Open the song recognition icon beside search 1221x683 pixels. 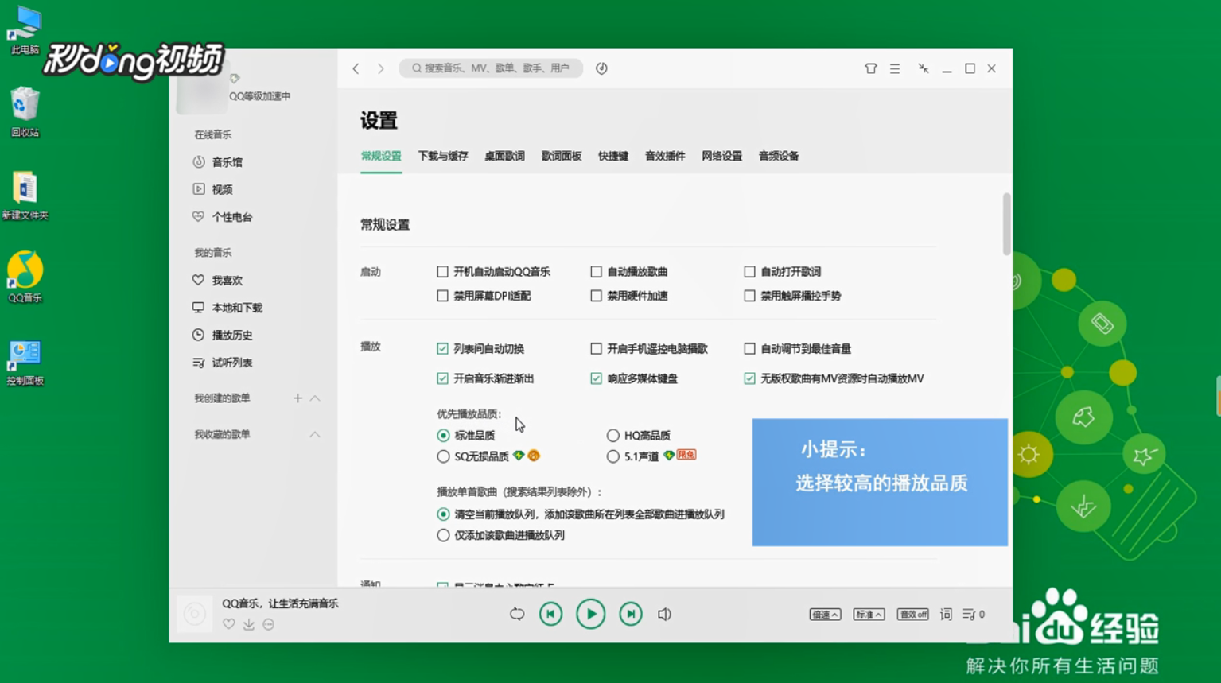(x=601, y=68)
